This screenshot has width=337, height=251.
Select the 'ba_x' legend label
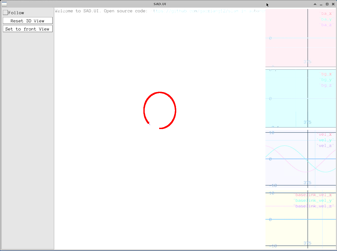326,13
